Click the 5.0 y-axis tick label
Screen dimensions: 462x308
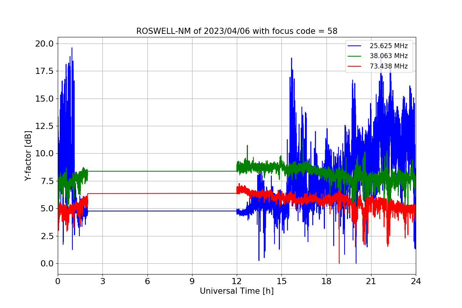point(47,209)
